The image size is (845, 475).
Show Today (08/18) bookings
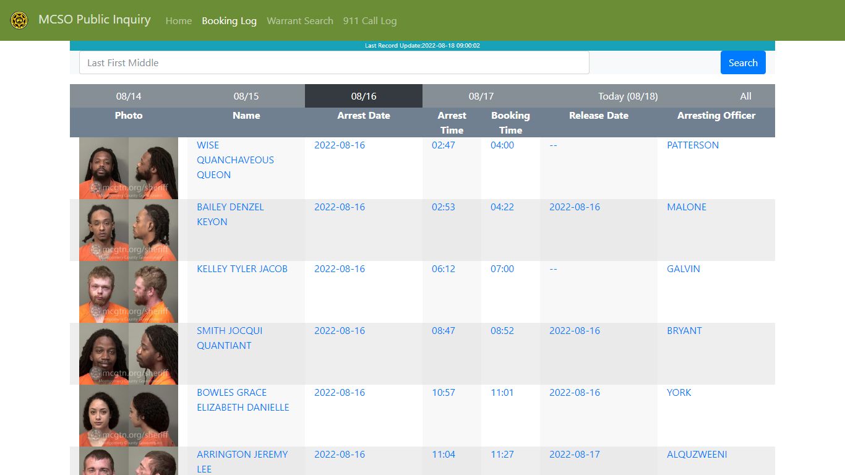628,96
